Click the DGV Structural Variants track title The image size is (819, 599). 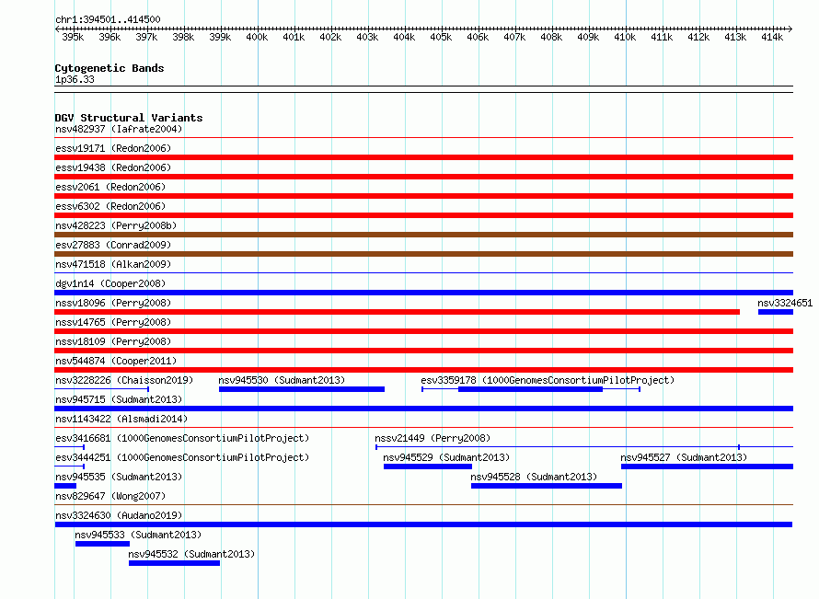point(129,118)
